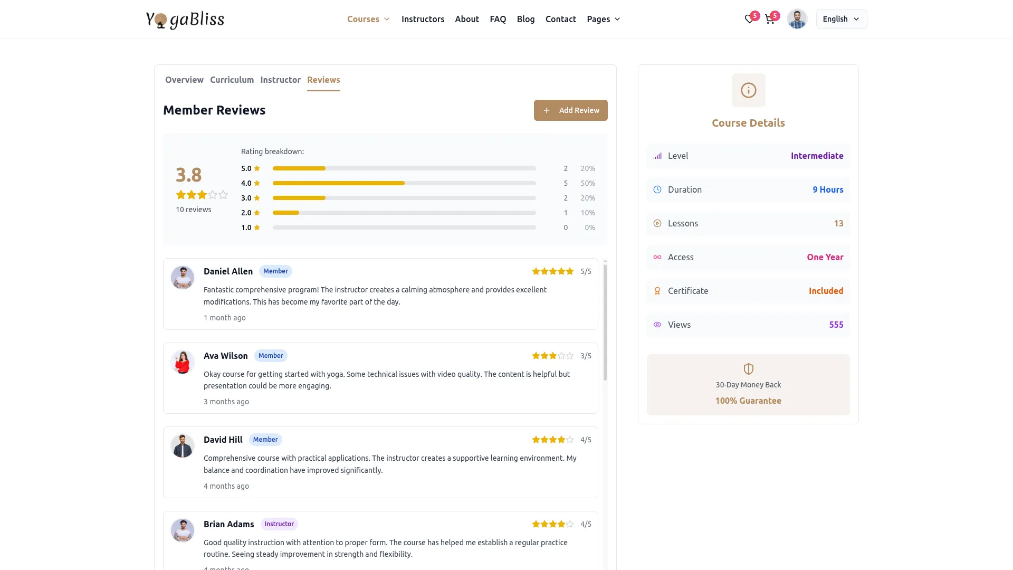Click the 4.0 rating progress bar
The image size is (1013, 570).
pos(404,183)
